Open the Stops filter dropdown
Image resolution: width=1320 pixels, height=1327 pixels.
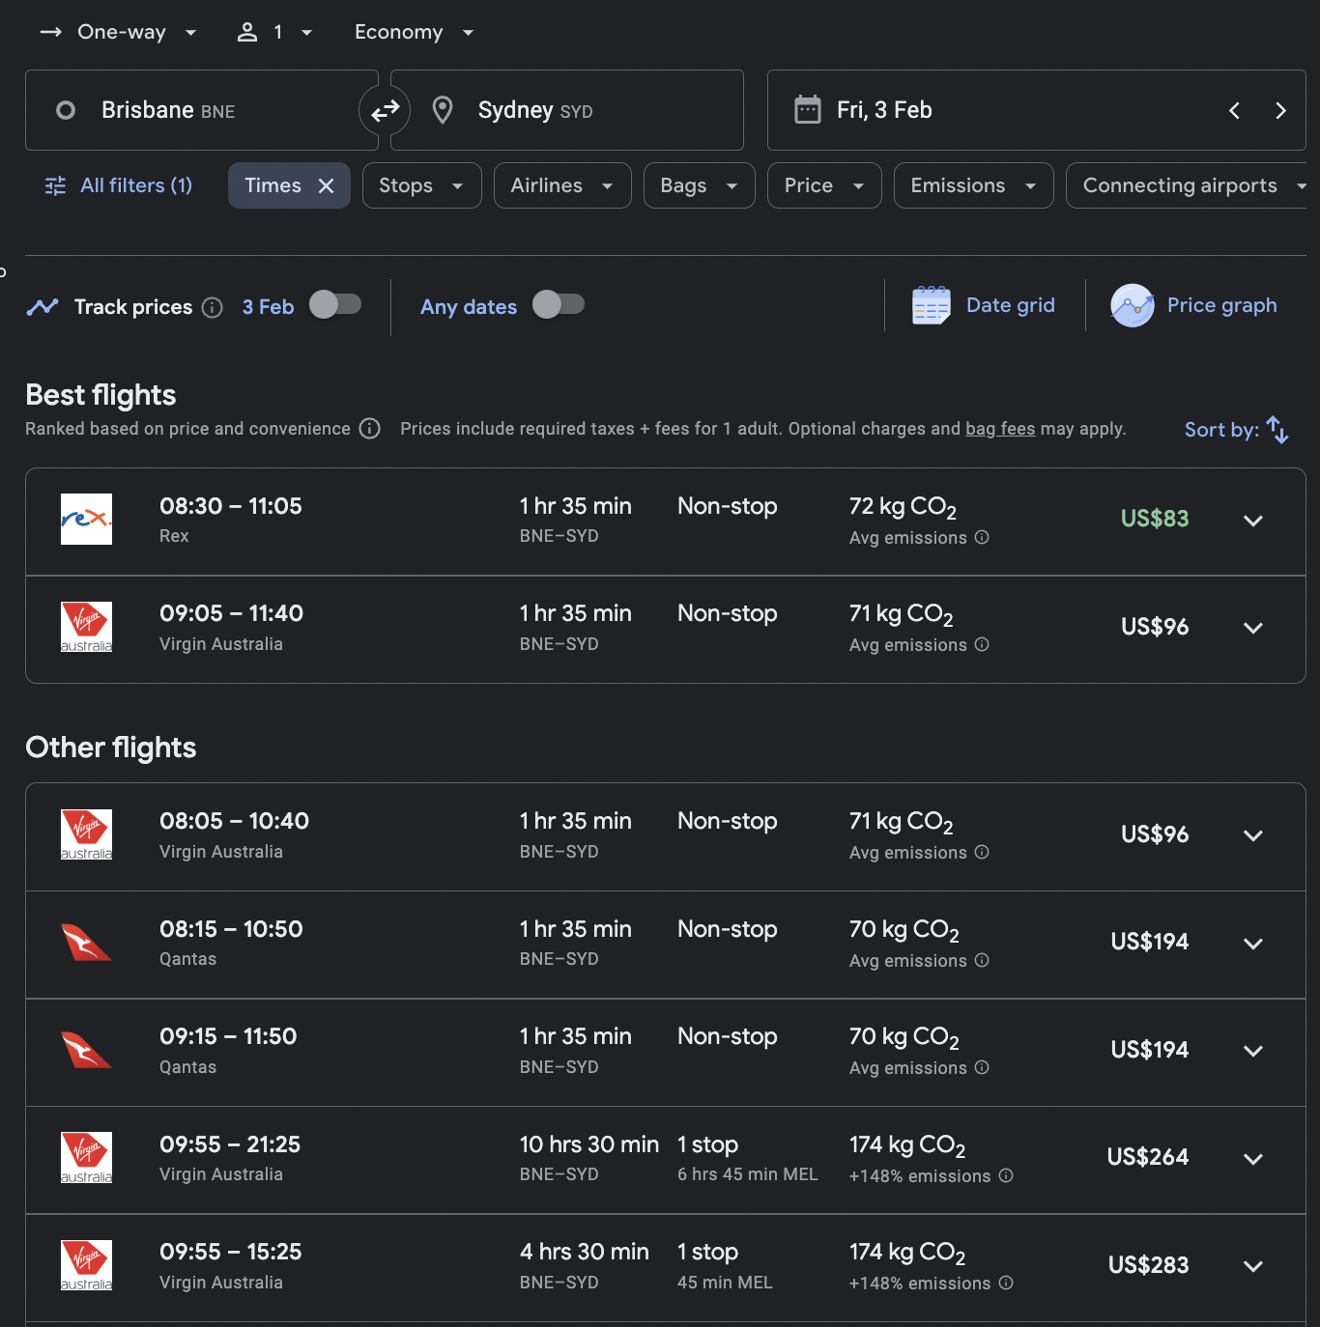tap(422, 185)
